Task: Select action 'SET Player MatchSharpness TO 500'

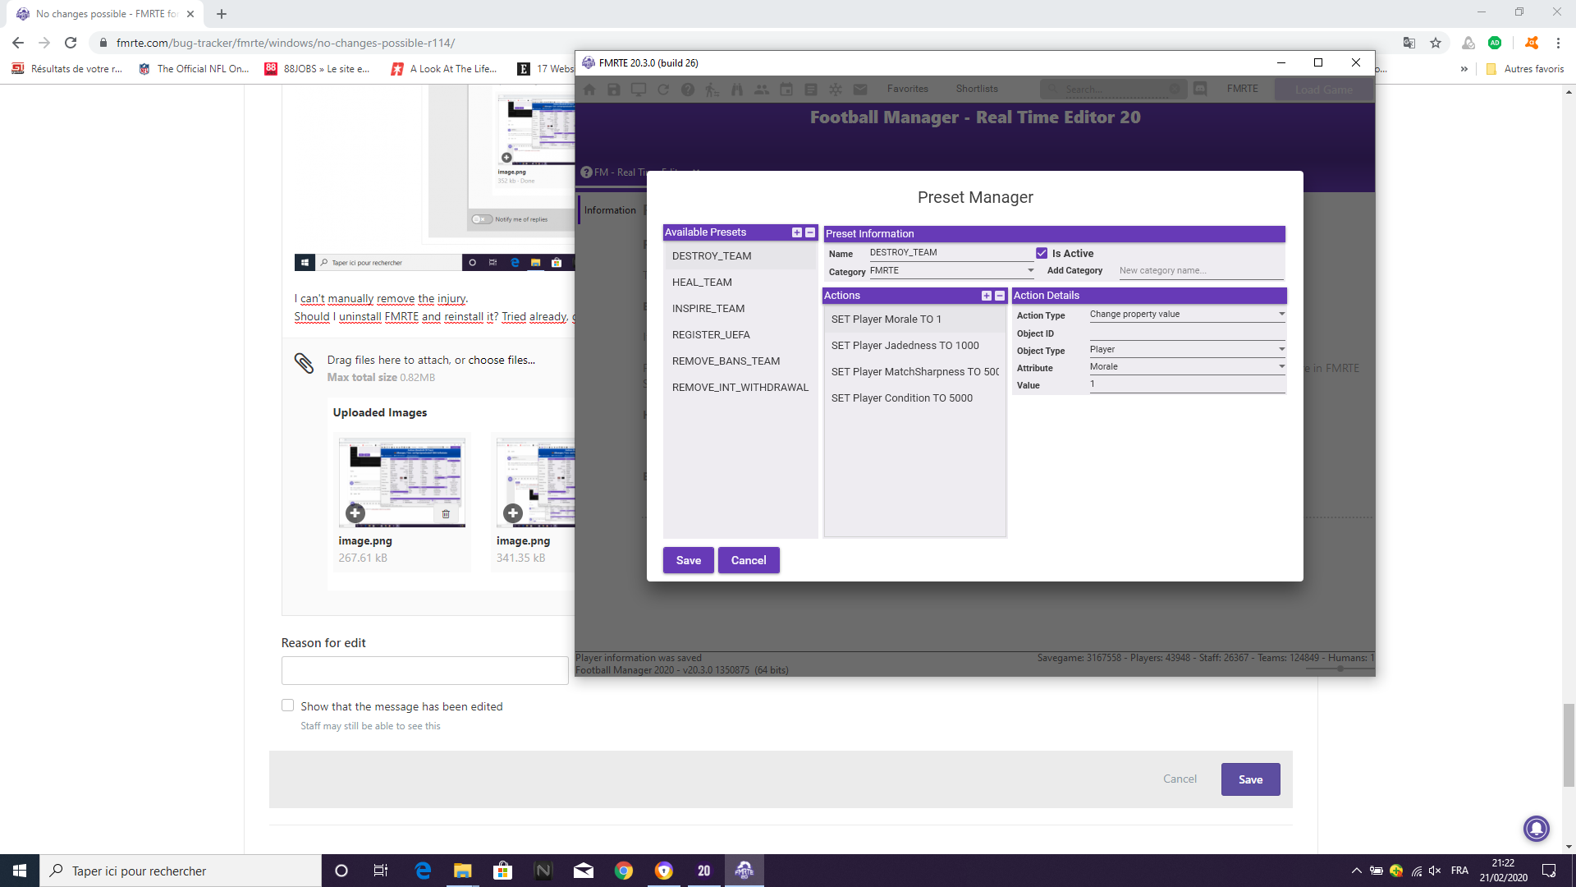Action: [914, 372]
